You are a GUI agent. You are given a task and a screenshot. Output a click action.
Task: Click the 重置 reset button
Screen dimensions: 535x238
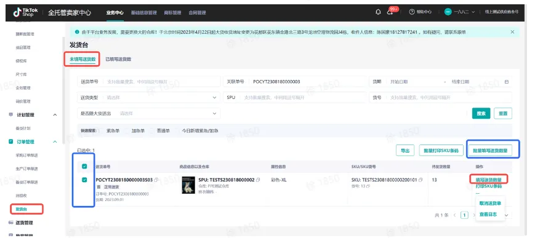[x=502, y=114]
